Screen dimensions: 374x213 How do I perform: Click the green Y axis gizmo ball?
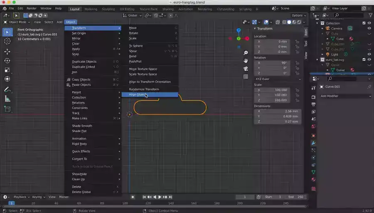click(239, 38)
